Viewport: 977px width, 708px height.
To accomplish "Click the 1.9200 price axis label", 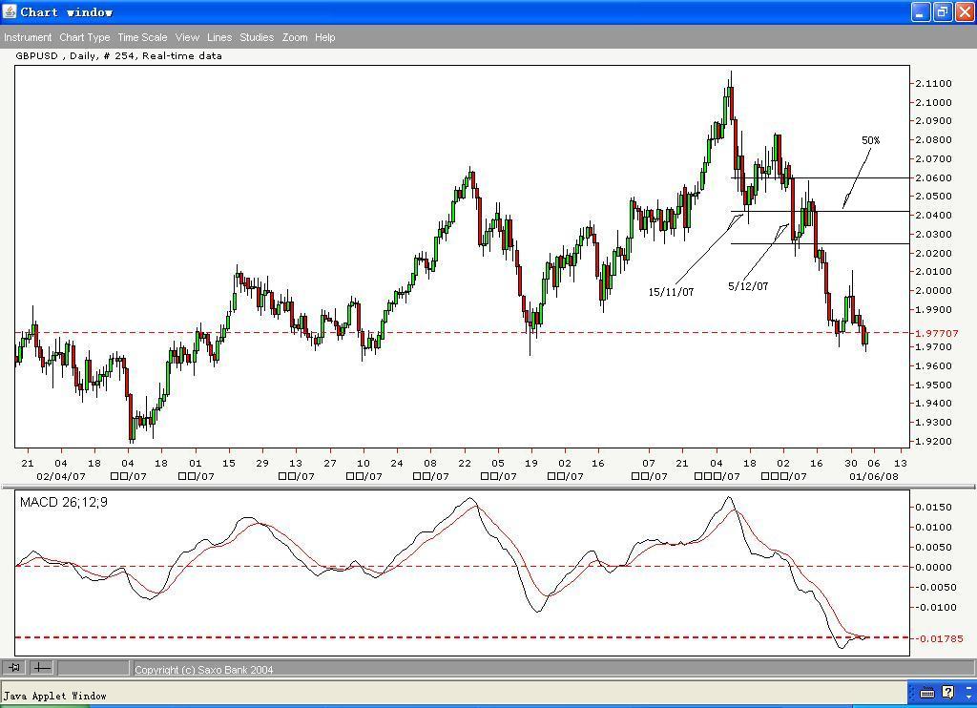I will [x=933, y=441].
